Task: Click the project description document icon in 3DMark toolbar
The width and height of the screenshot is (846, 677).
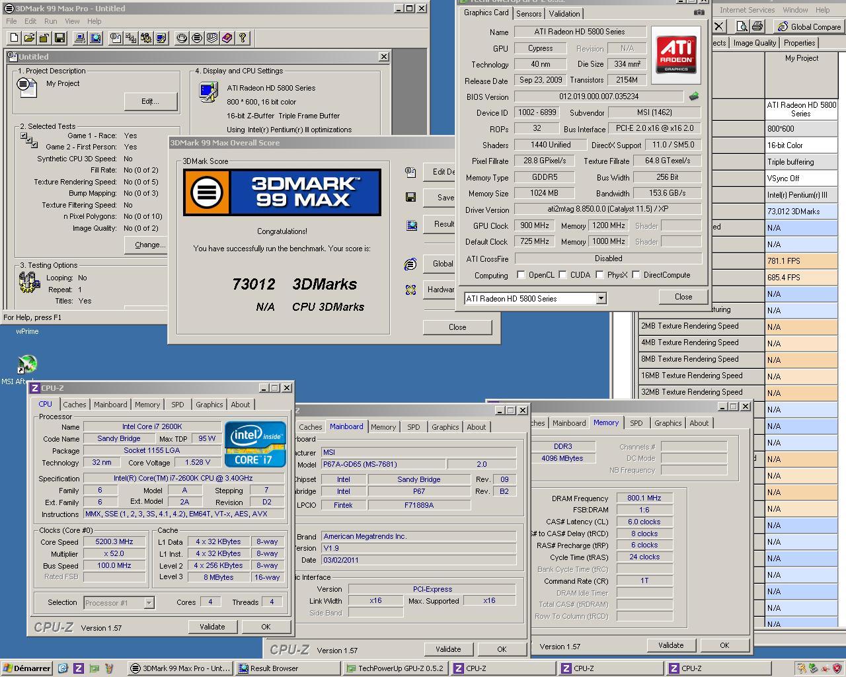Action: click(116, 38)
